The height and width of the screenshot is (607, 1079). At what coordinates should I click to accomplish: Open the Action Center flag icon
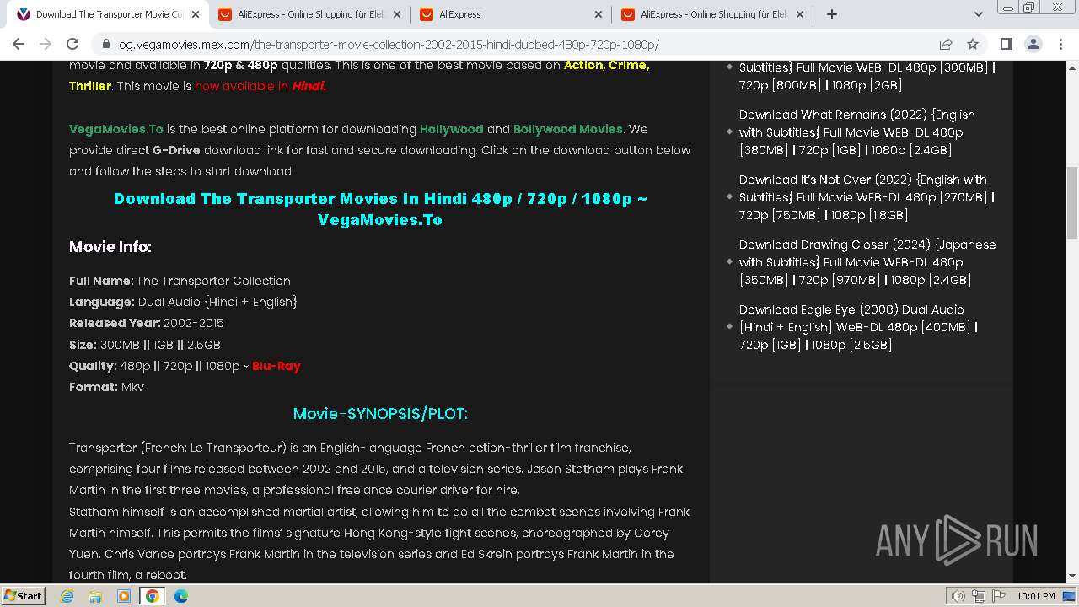coord(999,596)
